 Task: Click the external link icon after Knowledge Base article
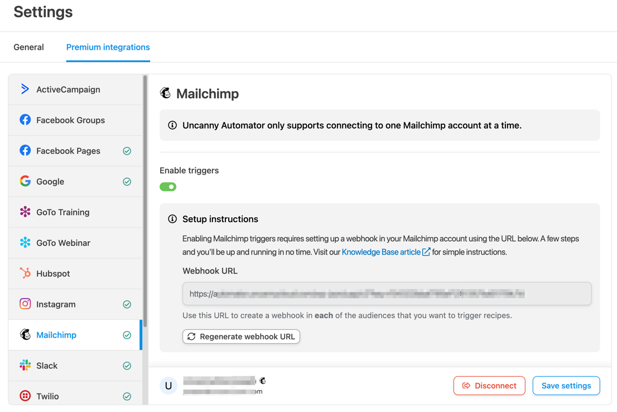click(426, 252)
